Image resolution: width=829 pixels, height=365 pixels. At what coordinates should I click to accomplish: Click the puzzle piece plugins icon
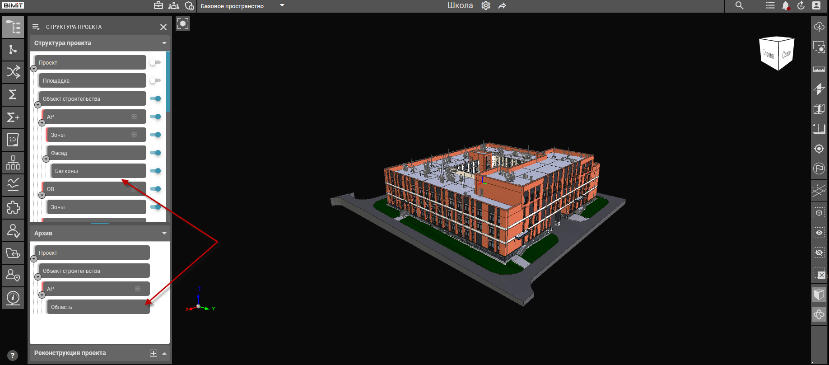pyautogui.click(x=13, y=208)
